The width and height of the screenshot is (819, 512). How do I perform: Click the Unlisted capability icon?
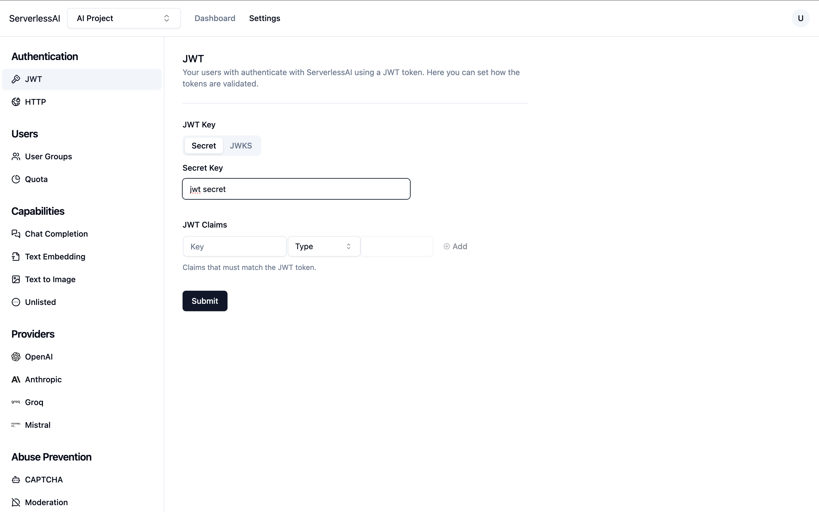(x=16, y=302)
